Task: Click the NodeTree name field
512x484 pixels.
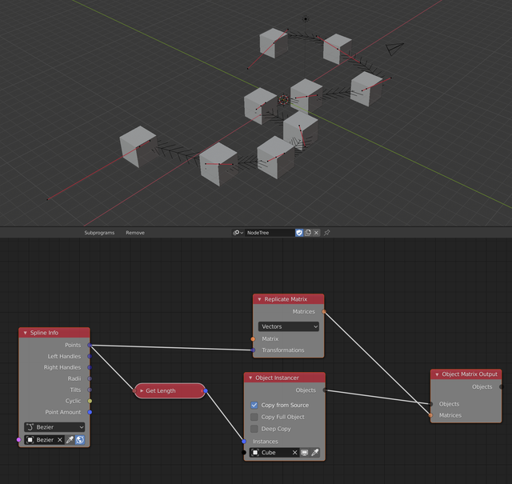Action: 270,233
